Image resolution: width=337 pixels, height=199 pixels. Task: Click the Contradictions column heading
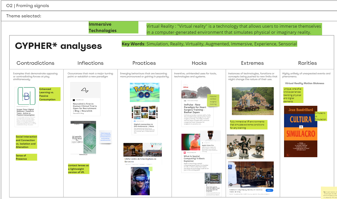[x=36, y=63]
